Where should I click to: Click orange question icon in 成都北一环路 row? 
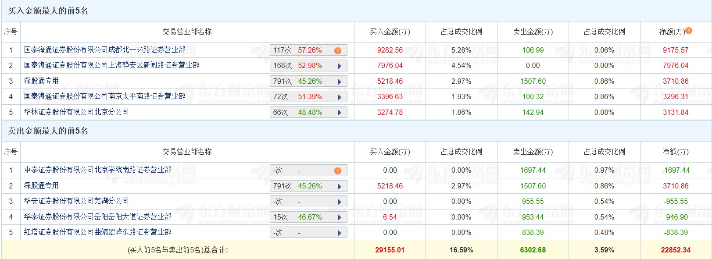[337, 50]
